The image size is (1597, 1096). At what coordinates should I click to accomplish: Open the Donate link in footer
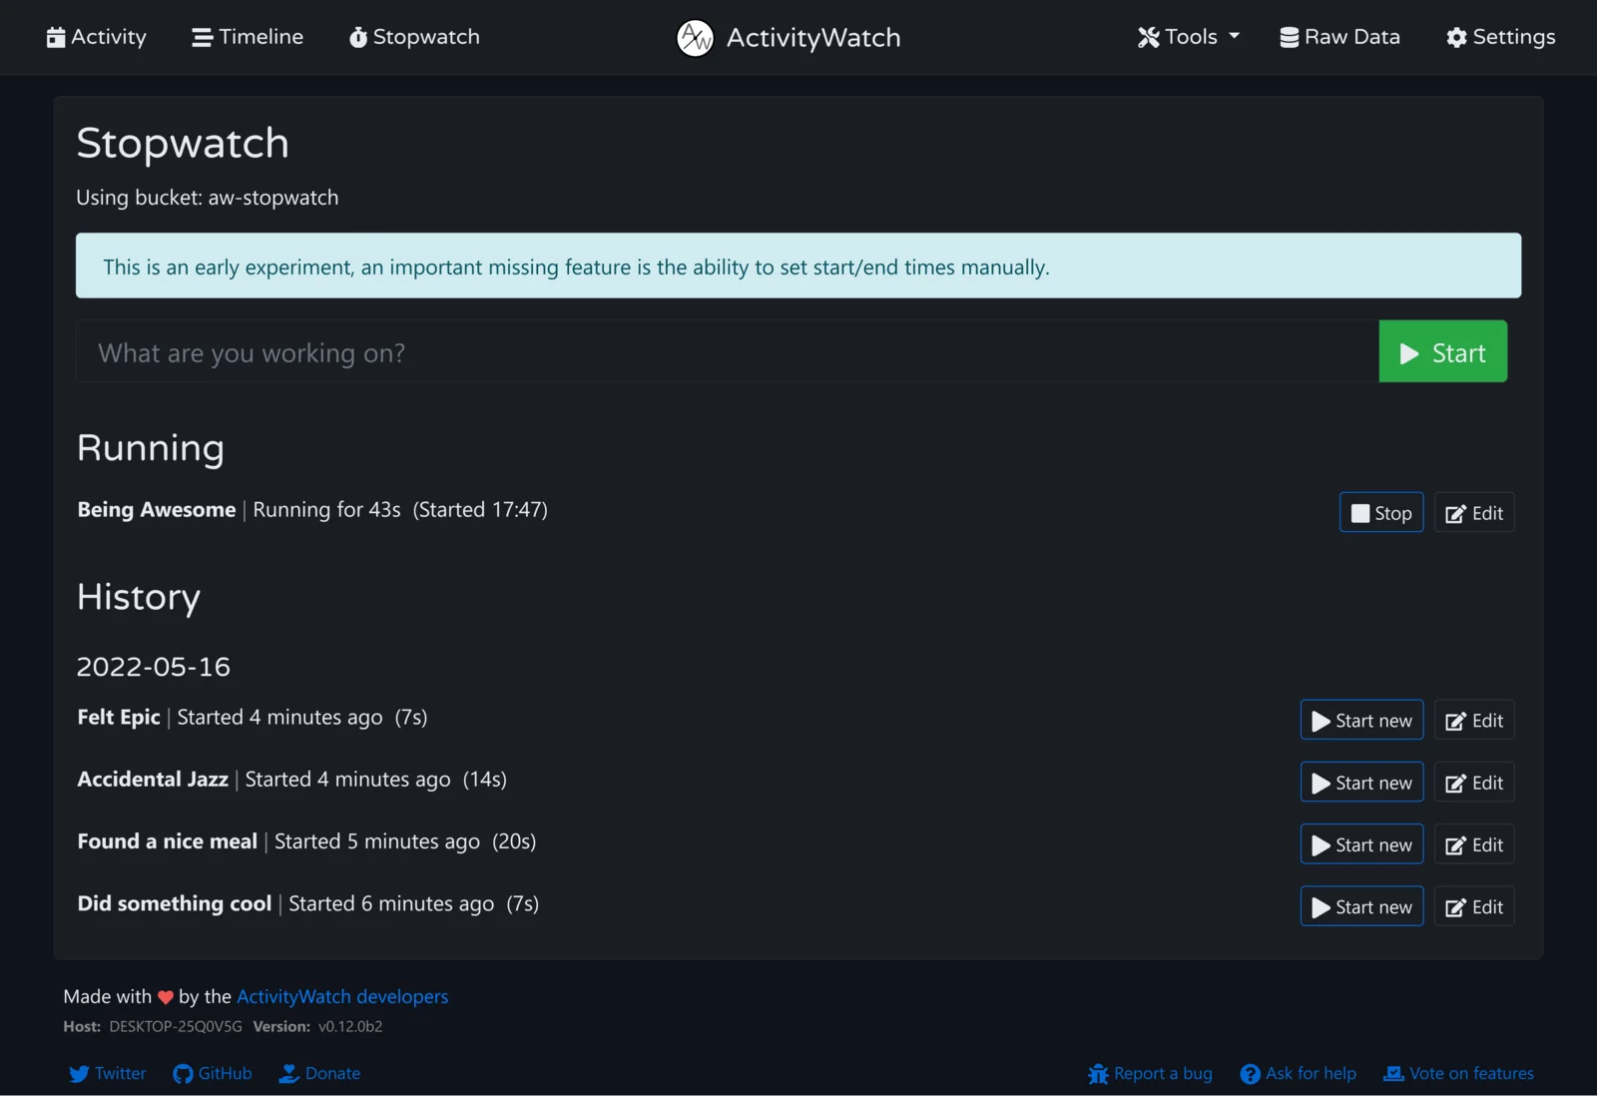(x=319, y=1073)
